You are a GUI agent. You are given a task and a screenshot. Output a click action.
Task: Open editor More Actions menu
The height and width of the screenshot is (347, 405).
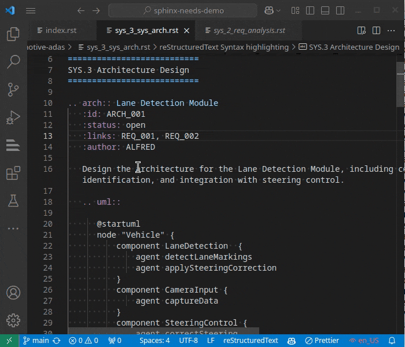pos(391,31)
